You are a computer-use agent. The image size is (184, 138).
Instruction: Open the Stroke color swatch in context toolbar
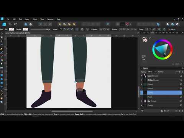point(25,30)
